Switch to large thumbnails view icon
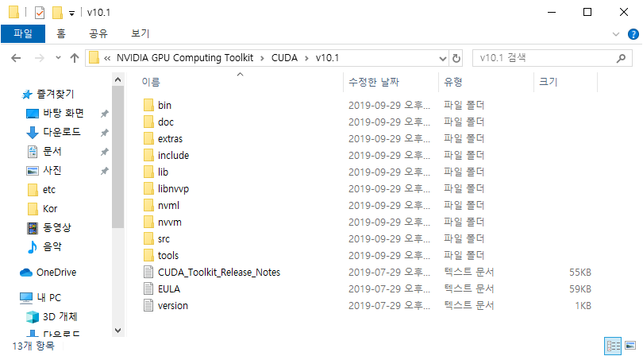Screen dimensions: 643x356 tap(630, 346)
